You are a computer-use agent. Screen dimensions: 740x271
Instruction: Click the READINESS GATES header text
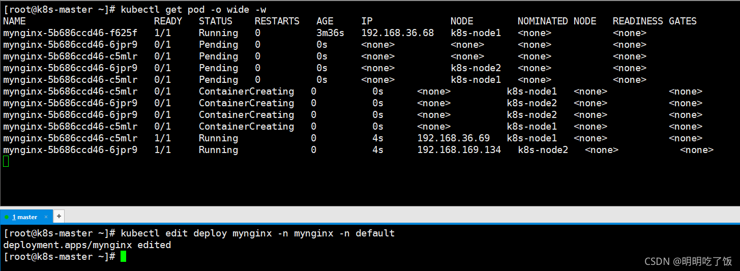pyautogui.click(x=655, y=21)
